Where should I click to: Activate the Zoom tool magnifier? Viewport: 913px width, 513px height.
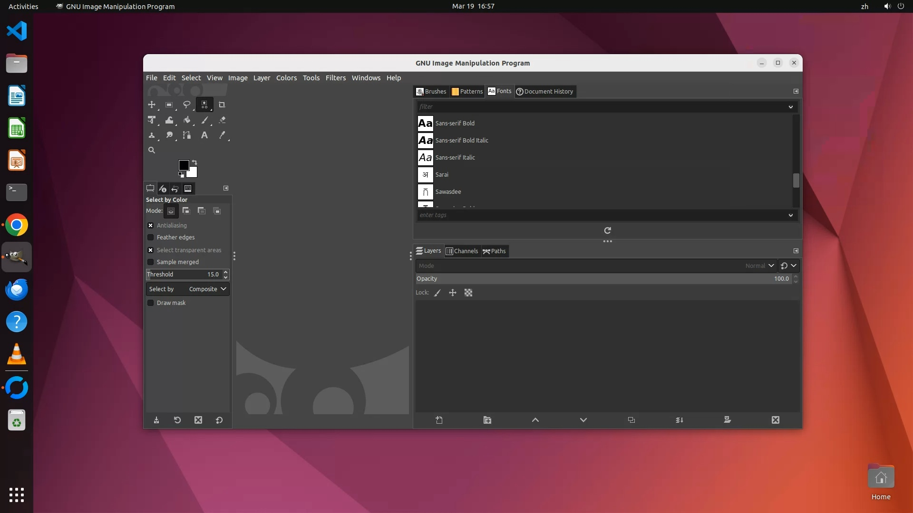point(152,150)
